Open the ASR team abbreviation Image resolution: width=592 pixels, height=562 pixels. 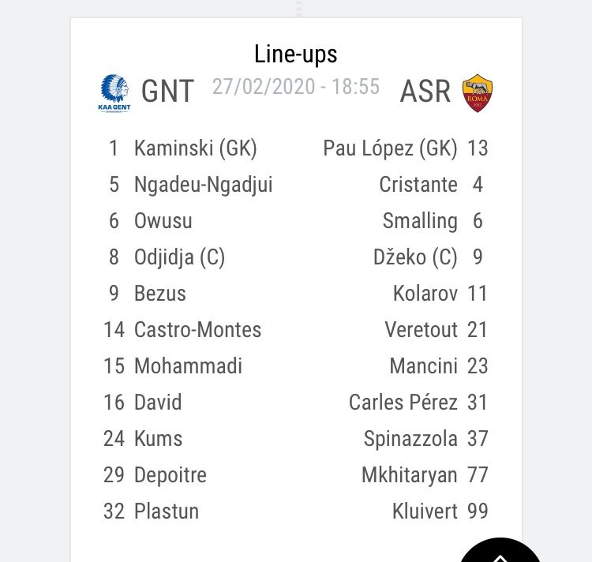[425, 92]
